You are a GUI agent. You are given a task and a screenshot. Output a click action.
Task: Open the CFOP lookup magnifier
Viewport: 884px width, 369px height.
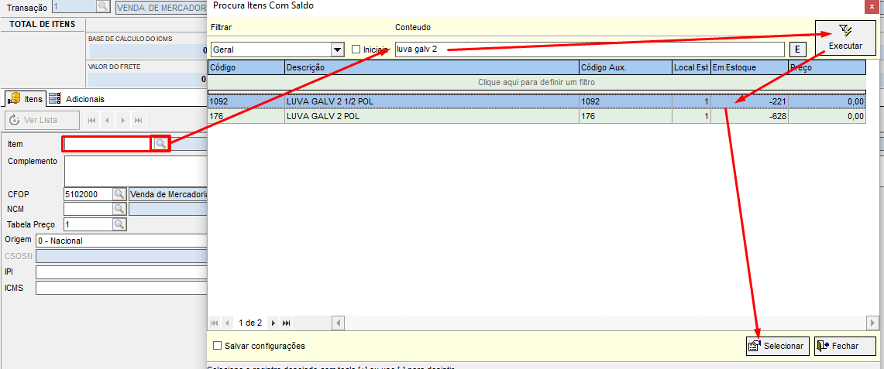(119, 194)
